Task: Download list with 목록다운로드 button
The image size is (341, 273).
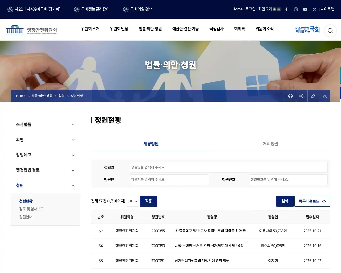Action: point(312,201)
